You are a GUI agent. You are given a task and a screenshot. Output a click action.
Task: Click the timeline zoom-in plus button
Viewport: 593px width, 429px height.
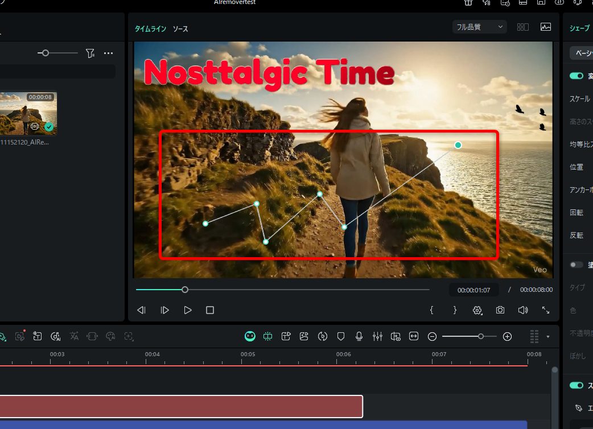(x=507, y=336)
